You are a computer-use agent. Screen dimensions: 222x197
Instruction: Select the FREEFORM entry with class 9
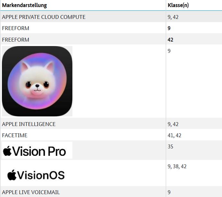tap(16, 28)
